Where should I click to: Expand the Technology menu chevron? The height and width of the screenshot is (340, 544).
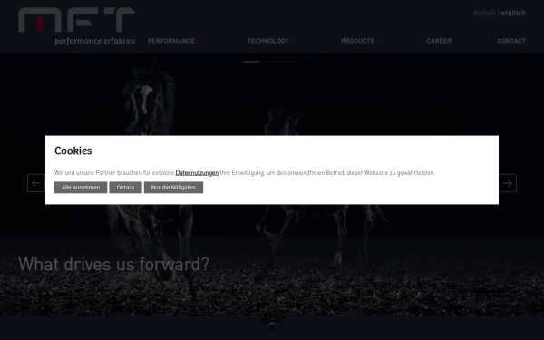[x=294, y=42]
